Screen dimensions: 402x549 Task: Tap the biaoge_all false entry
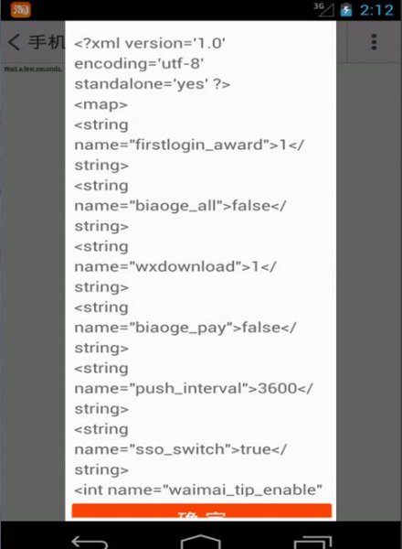[180, 206]
